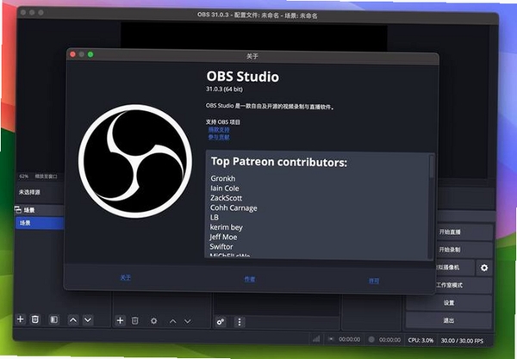Click contributor name Iain Cole

[225, 189]
